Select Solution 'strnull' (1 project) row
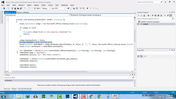The image size is (176, 99). click(x=156, y=22)
